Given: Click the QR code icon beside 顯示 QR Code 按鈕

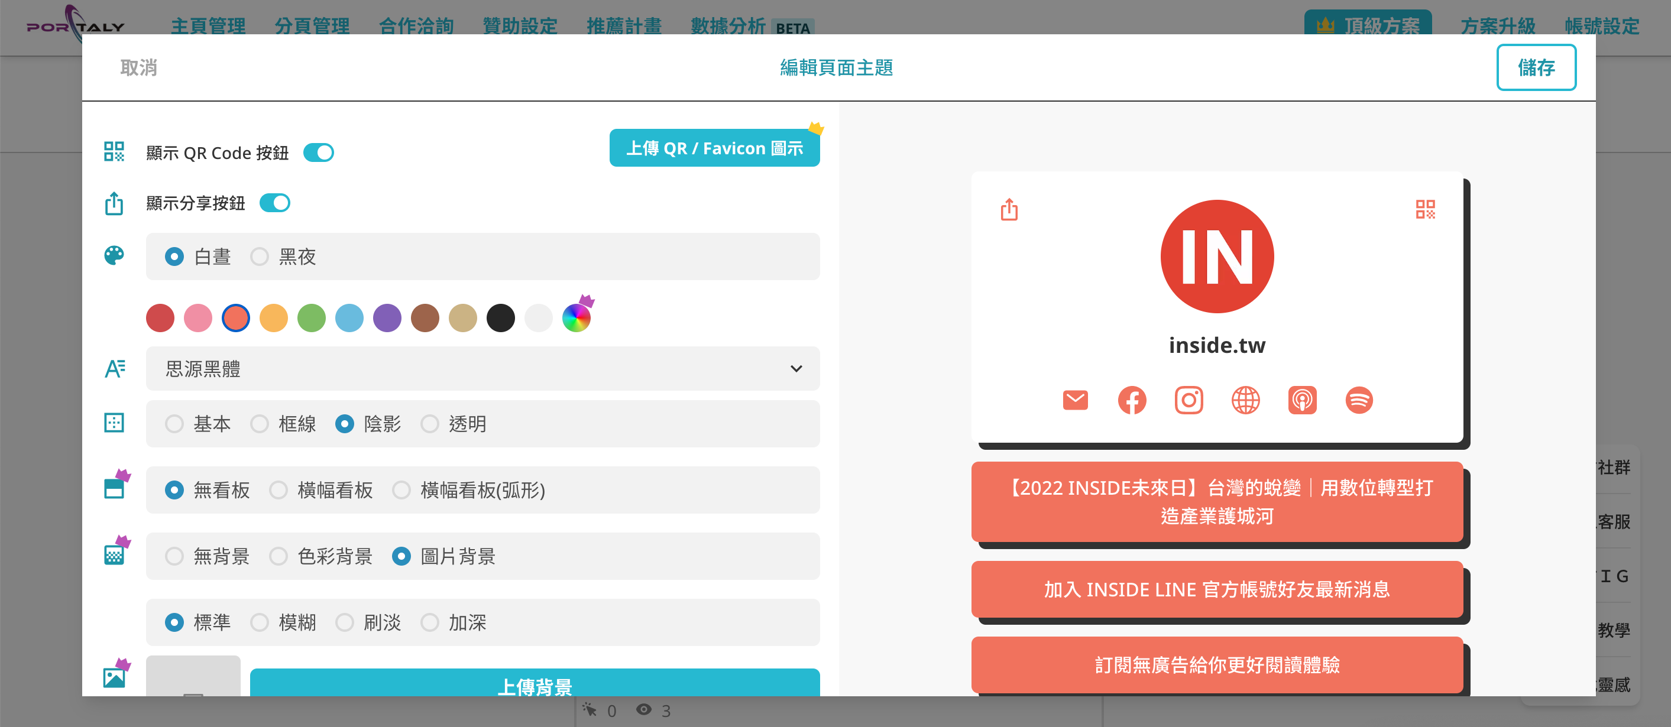Looking at the screenshot, I should (x=114, y=152).
